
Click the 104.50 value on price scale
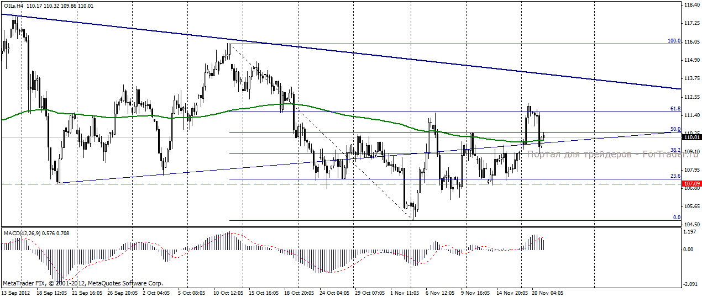[x=691, y=224]
